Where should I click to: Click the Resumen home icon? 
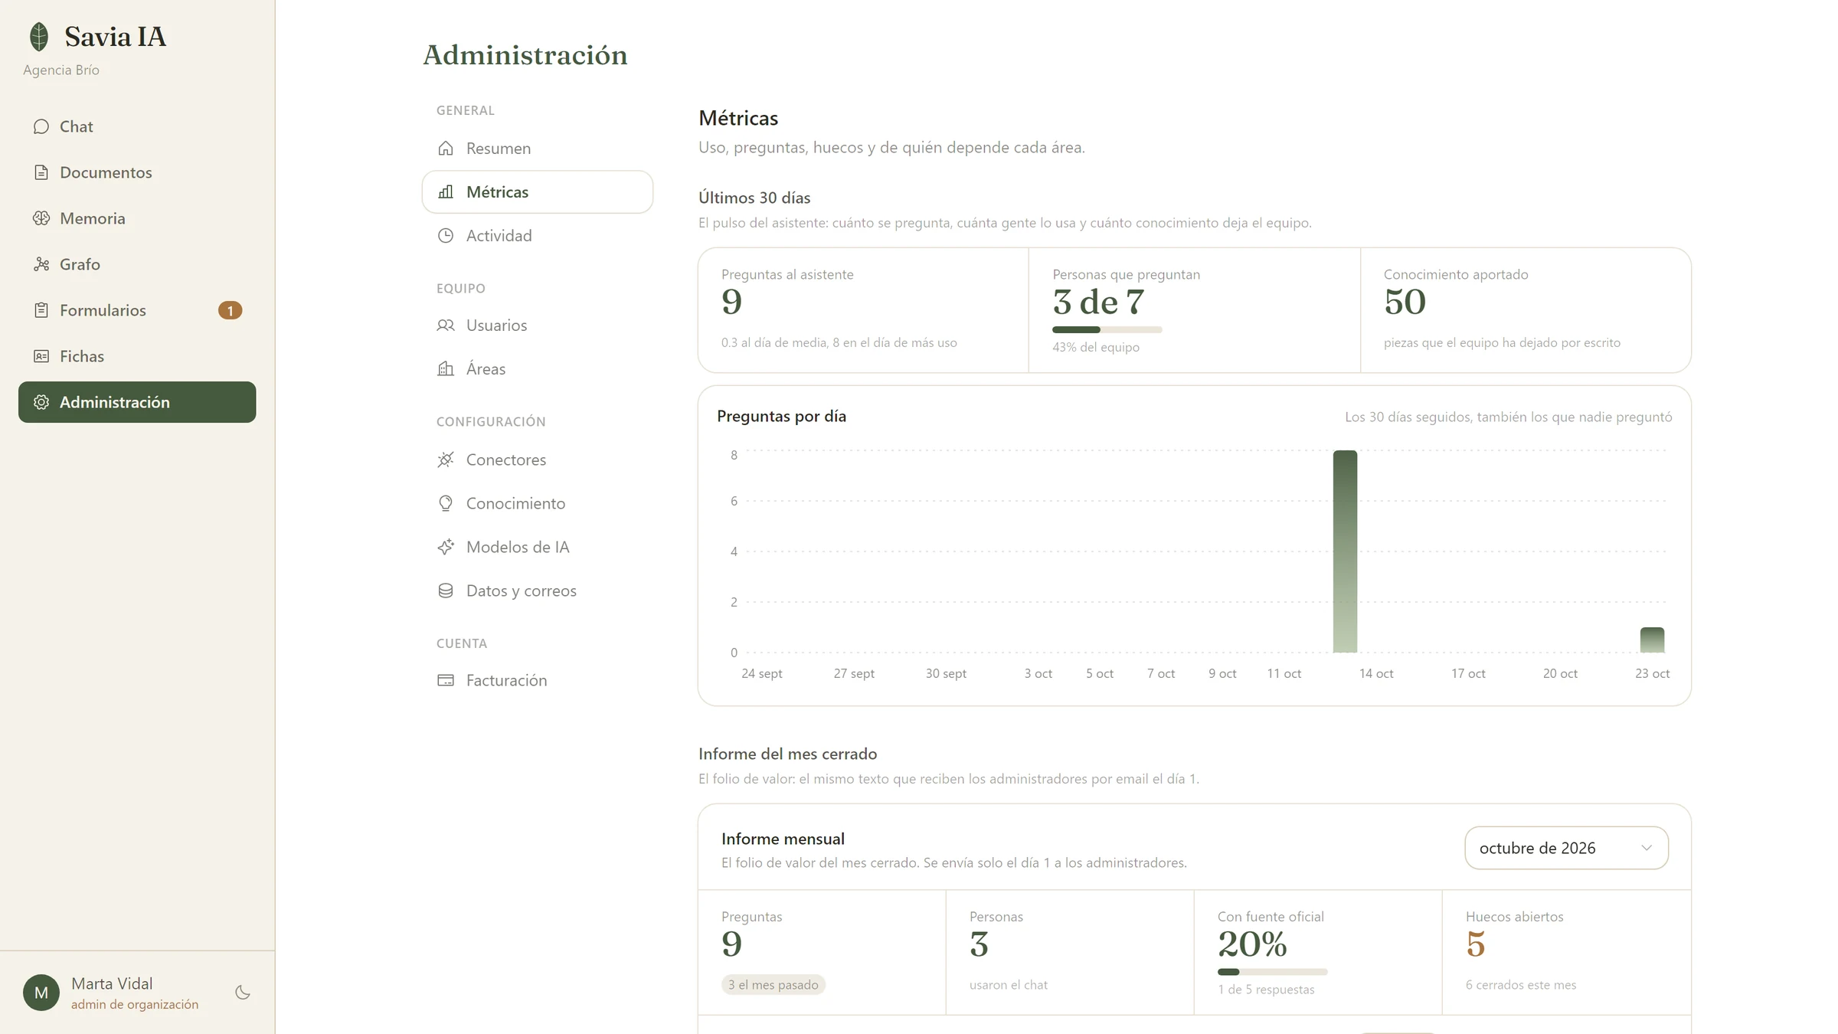[x=446, y=148]
